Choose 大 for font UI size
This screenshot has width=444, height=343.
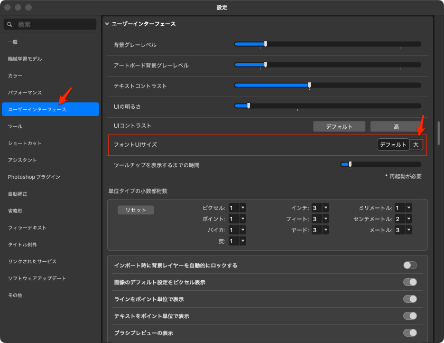click(416, 145)
